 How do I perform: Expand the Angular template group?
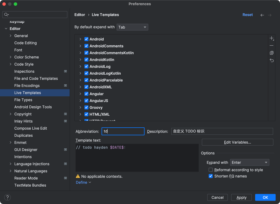(80, 94)
